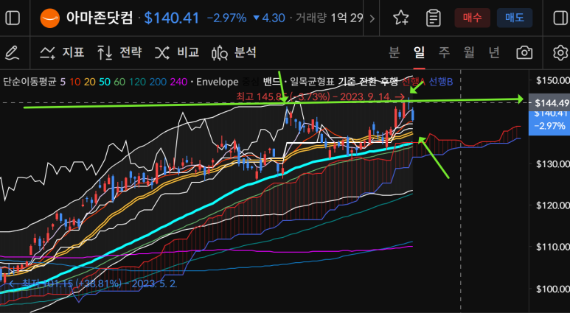Toggle the 240-day moving average
570x313 pixels.
tap(178, 82)
